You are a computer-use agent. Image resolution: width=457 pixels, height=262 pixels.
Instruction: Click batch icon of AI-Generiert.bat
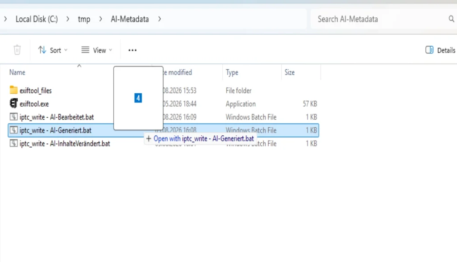(x=13, y=130)
